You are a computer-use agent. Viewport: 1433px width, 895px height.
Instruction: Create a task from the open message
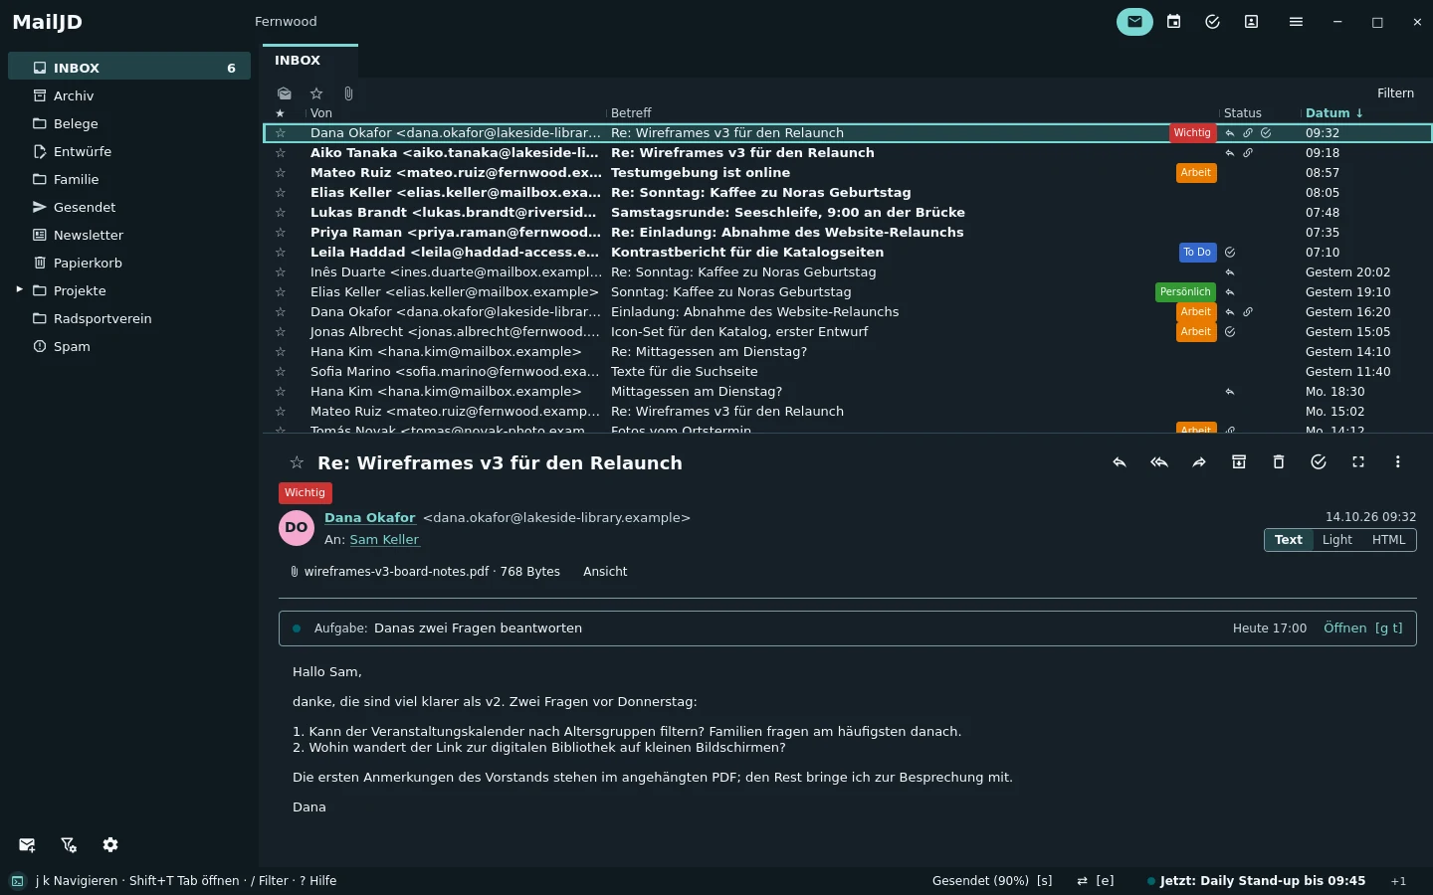pos(1319,462)
